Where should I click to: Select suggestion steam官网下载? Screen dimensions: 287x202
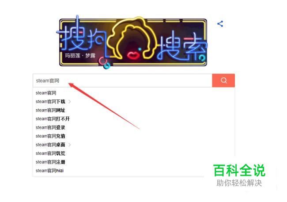50,102
